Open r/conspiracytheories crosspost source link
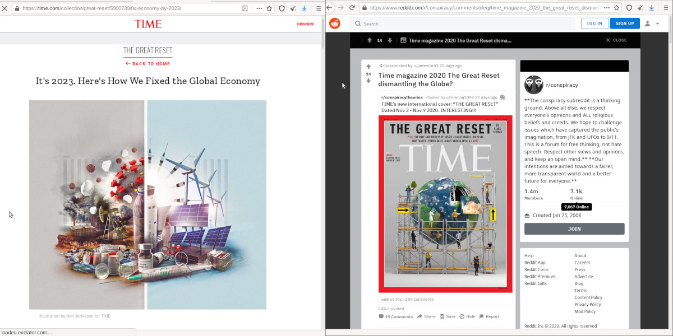This screenshot has width=673, height=336. coord(402,97)
